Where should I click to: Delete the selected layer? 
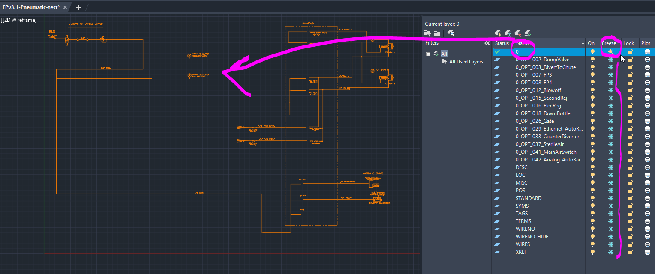[x=518, y=33]
